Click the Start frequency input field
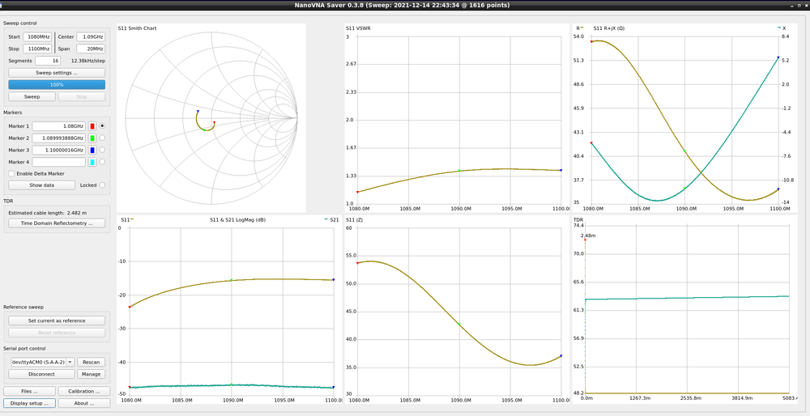The width and height of the screenshot is (810, 416). pos(39,37)
